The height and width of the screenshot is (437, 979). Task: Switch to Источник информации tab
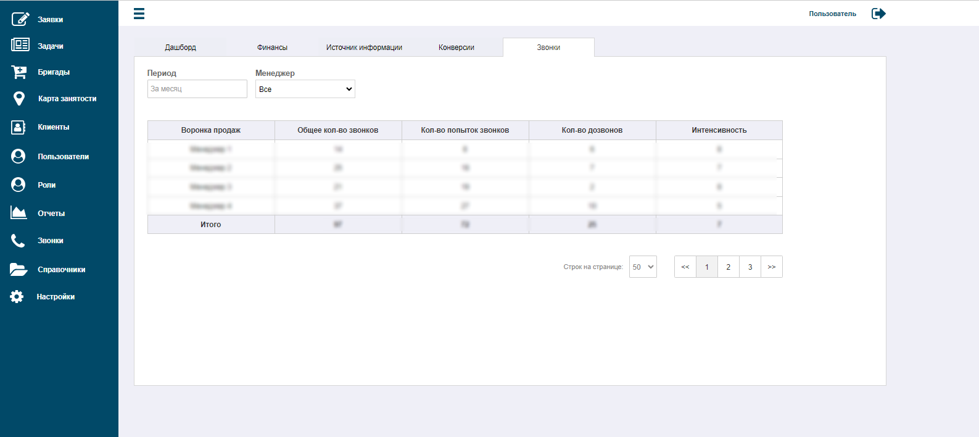(364, 48)
